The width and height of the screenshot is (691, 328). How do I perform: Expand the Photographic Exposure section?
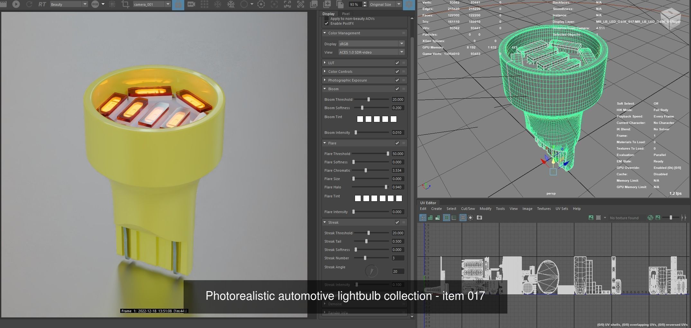click(x=325, y=80)
